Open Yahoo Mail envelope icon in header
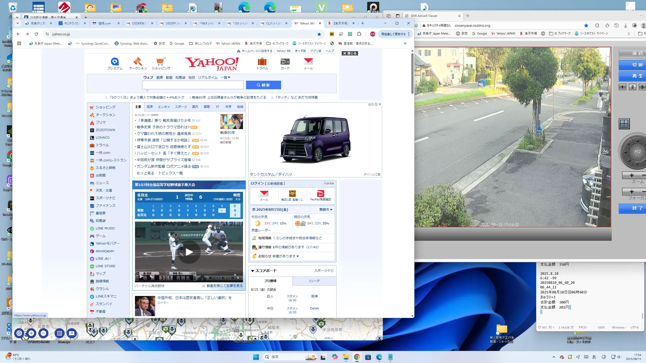This screenshot has width=646, height=363. point(308,62)
